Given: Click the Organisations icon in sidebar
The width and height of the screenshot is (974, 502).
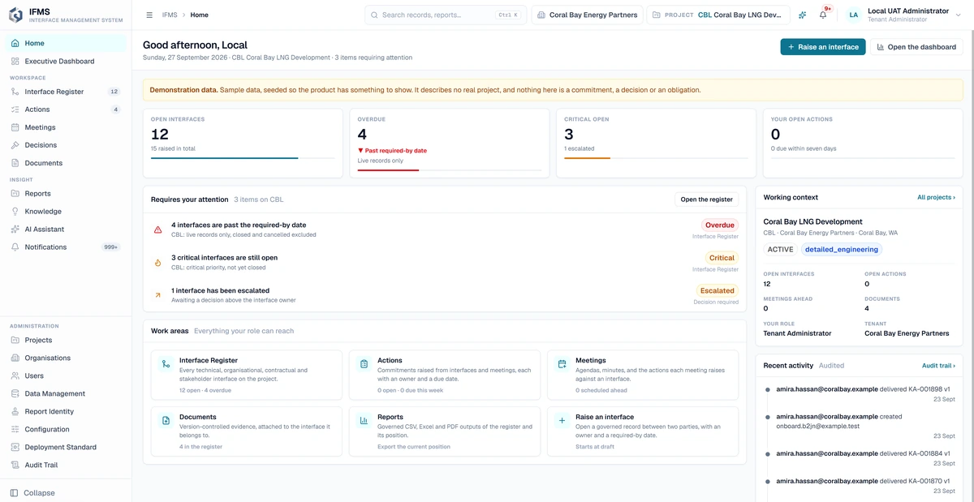Looking at the screenshot, I should click(15, 358).
